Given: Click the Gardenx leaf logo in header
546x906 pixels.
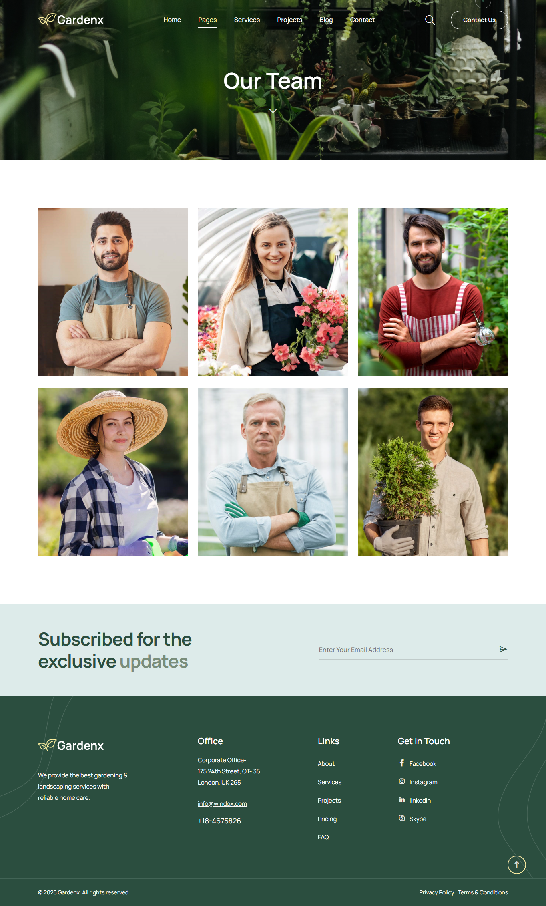Looking at the screenshot, I should 71,20.
